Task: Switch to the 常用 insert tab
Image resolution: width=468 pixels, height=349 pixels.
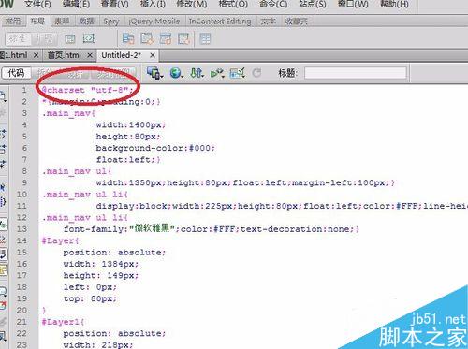Action: [x=13, y=22]
